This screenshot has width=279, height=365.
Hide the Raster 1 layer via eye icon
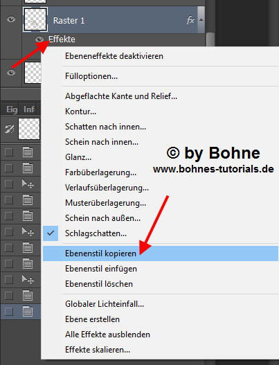click(11, 19)
